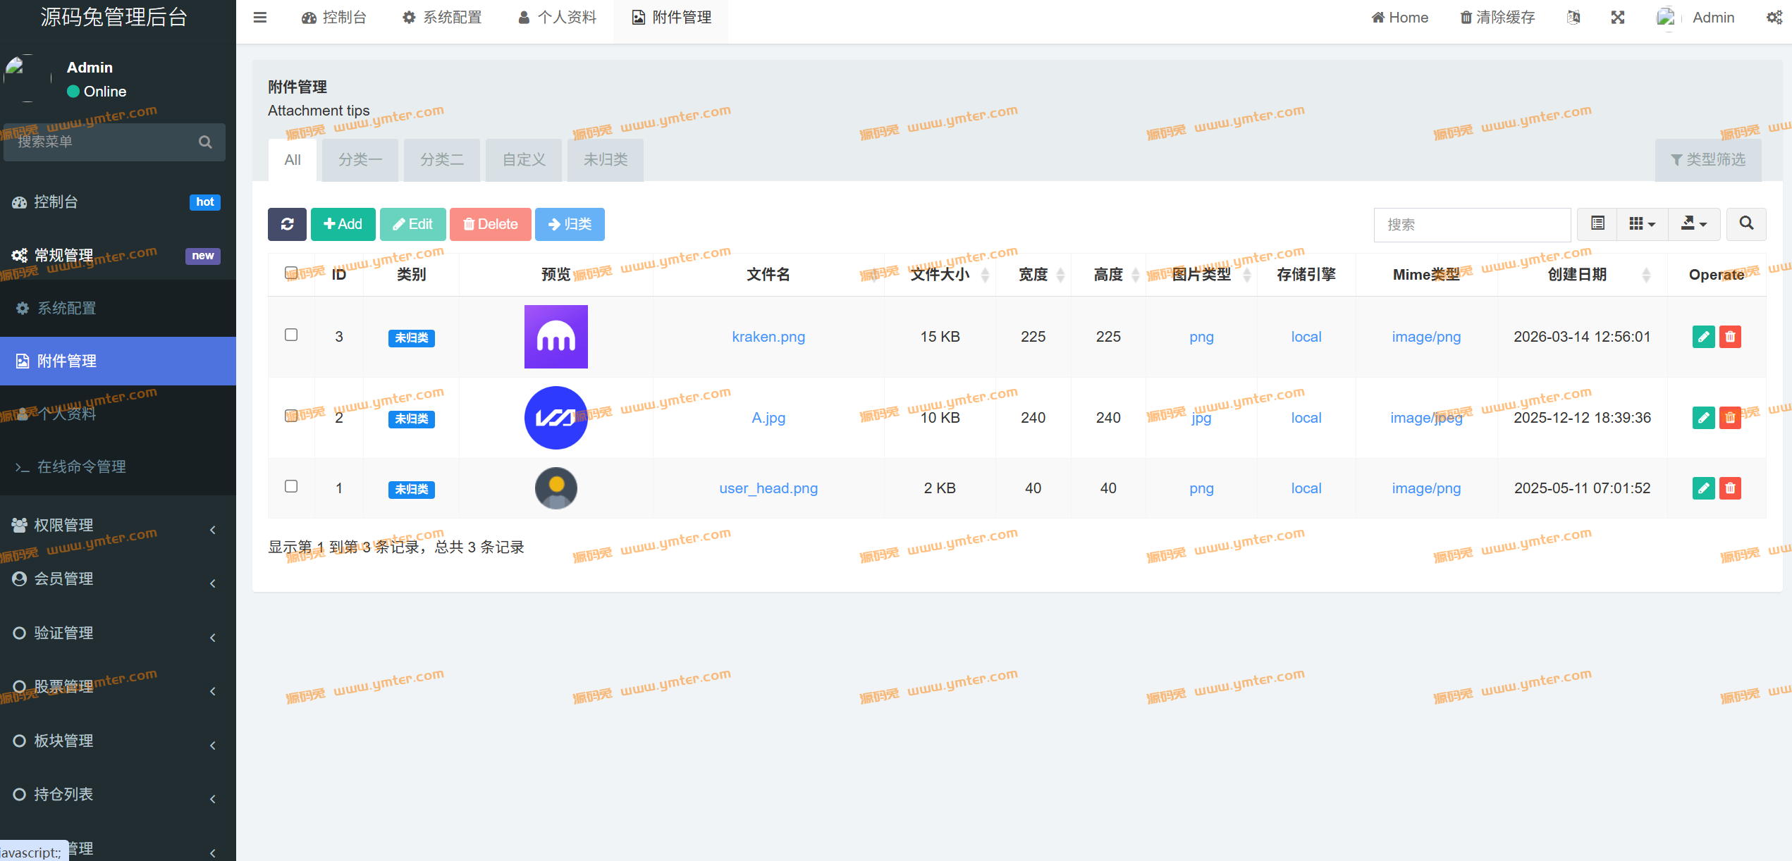
Task: Switch to the 分类一 tab
Action: click(360, 160)
